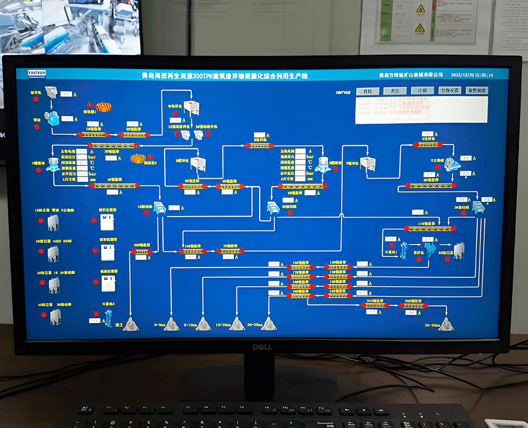Click the alarm message log panel
Screen dimensions: 528x428
(422, 110)
